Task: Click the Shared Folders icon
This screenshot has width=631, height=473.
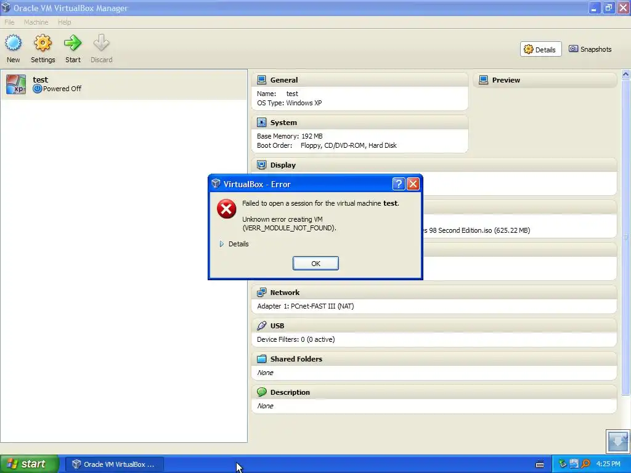Action: (x=261, y=359)
